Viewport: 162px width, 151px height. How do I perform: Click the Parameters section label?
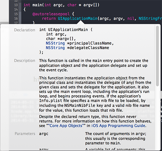click(25, 134)
